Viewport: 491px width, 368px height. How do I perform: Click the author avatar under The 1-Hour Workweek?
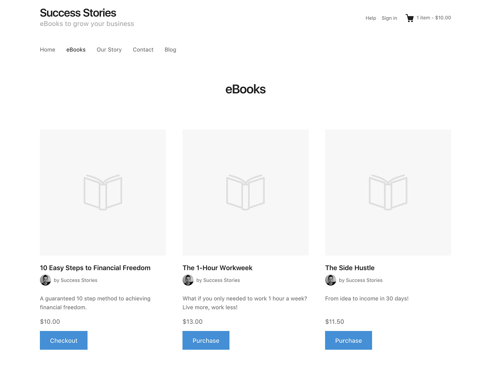coord(188,280)
